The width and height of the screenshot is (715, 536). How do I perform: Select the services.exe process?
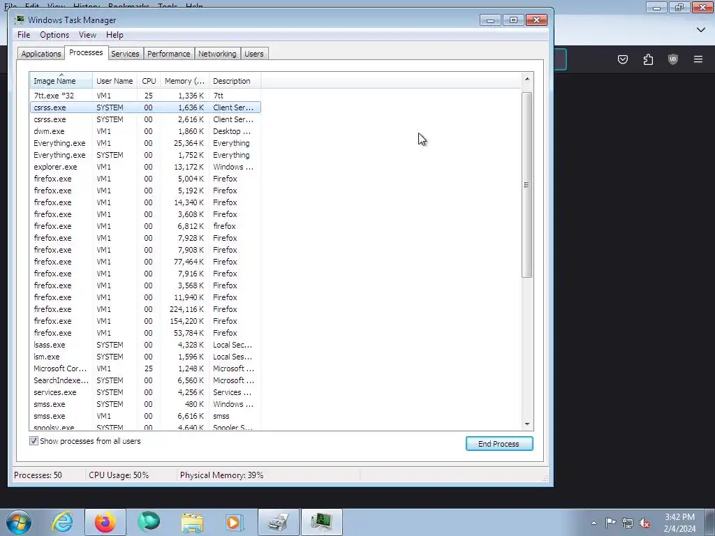145,392
